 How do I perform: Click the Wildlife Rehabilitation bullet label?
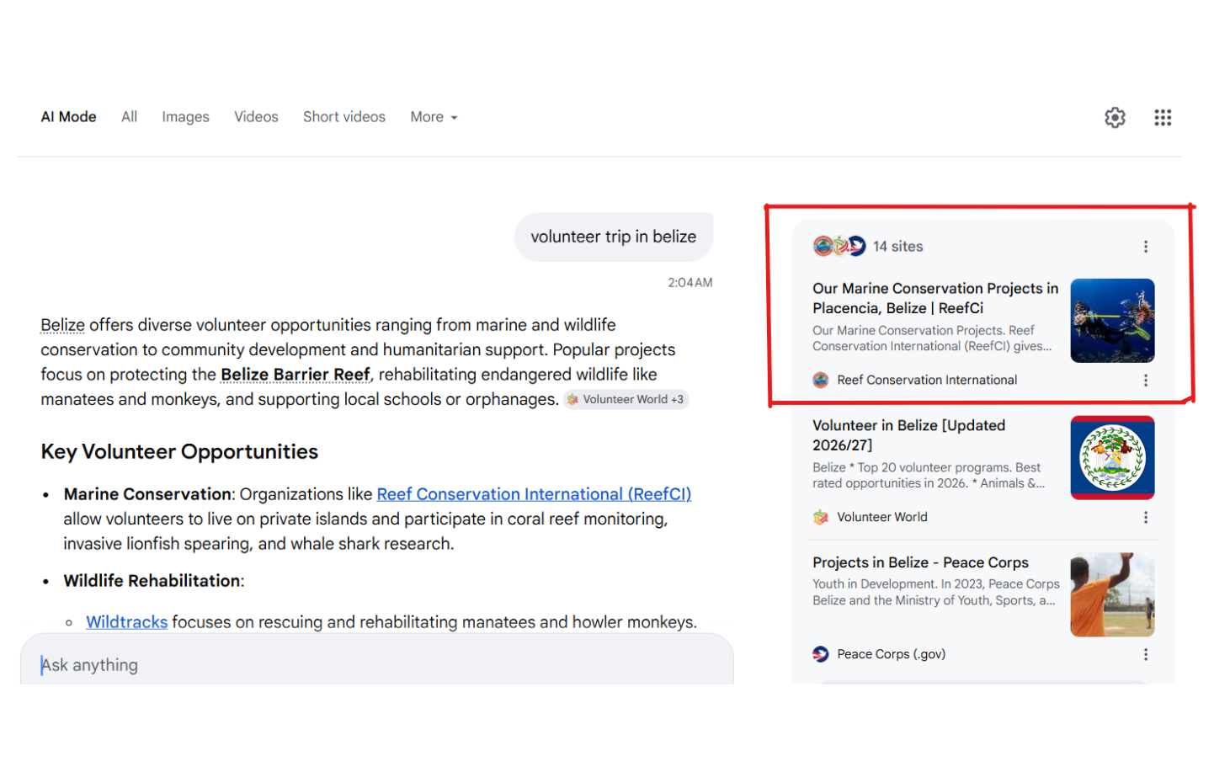click(x=152, y=581)
